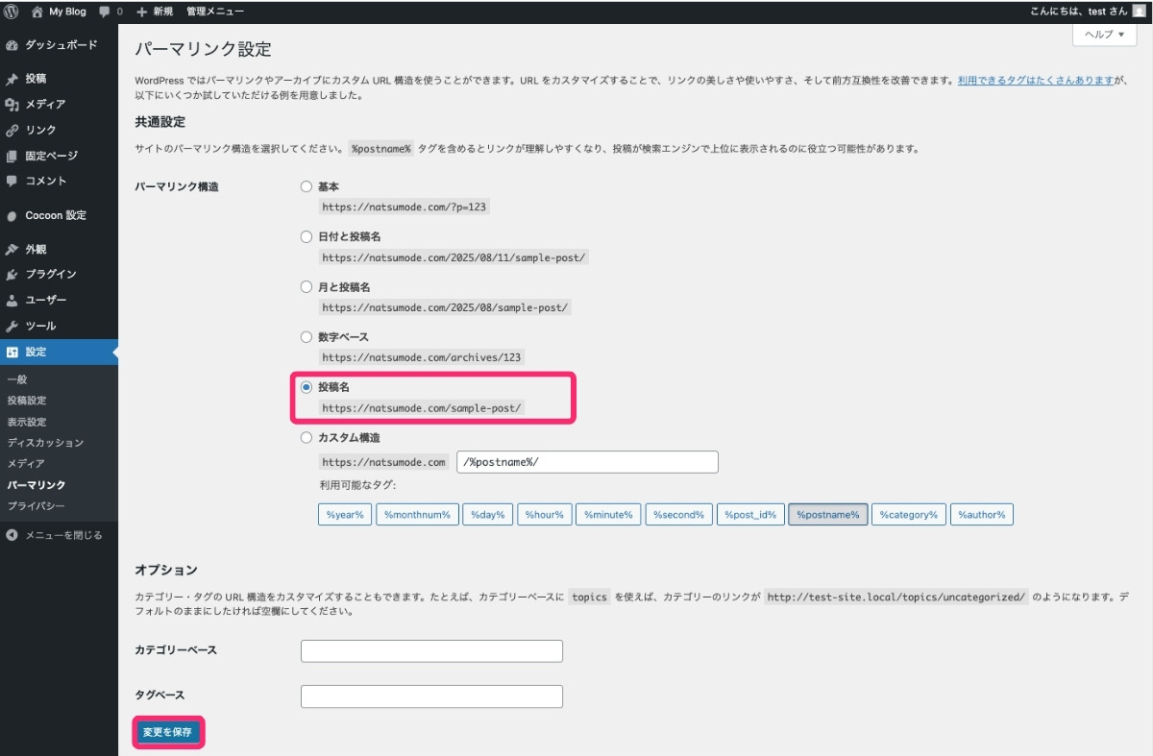The height and width of the screenshot is (756, 1153).
Task: Click the WordPress logo in the toolbar
Action: [11, 12]
